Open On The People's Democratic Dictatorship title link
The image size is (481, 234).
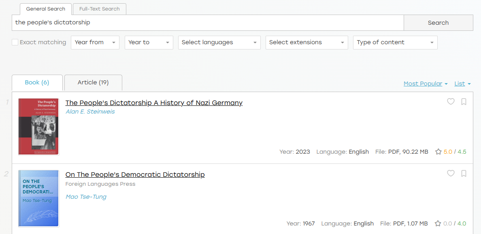pos(135,175)
